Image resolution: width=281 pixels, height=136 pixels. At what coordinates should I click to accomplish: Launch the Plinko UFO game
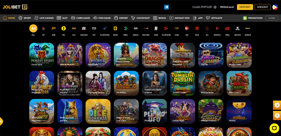click(154, 111)
